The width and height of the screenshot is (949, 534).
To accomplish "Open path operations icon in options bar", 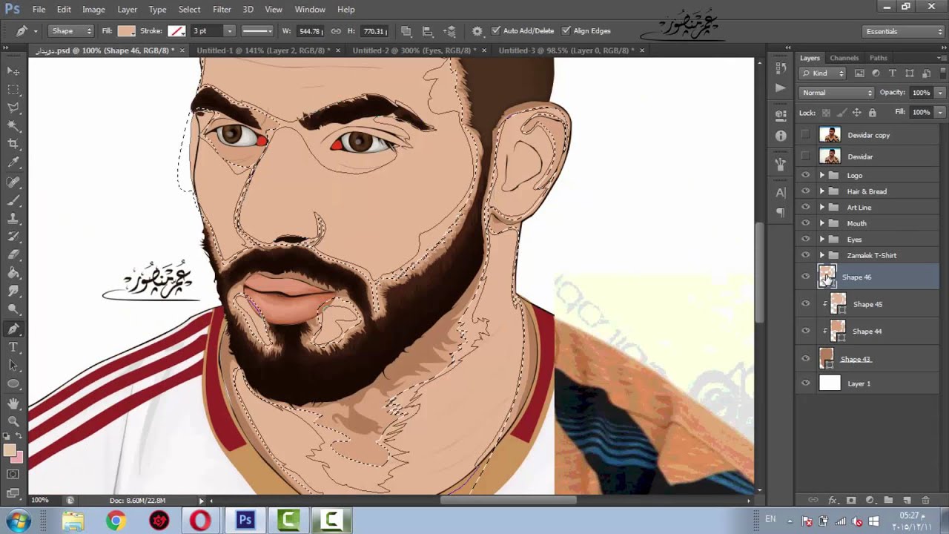I will 406,31.
